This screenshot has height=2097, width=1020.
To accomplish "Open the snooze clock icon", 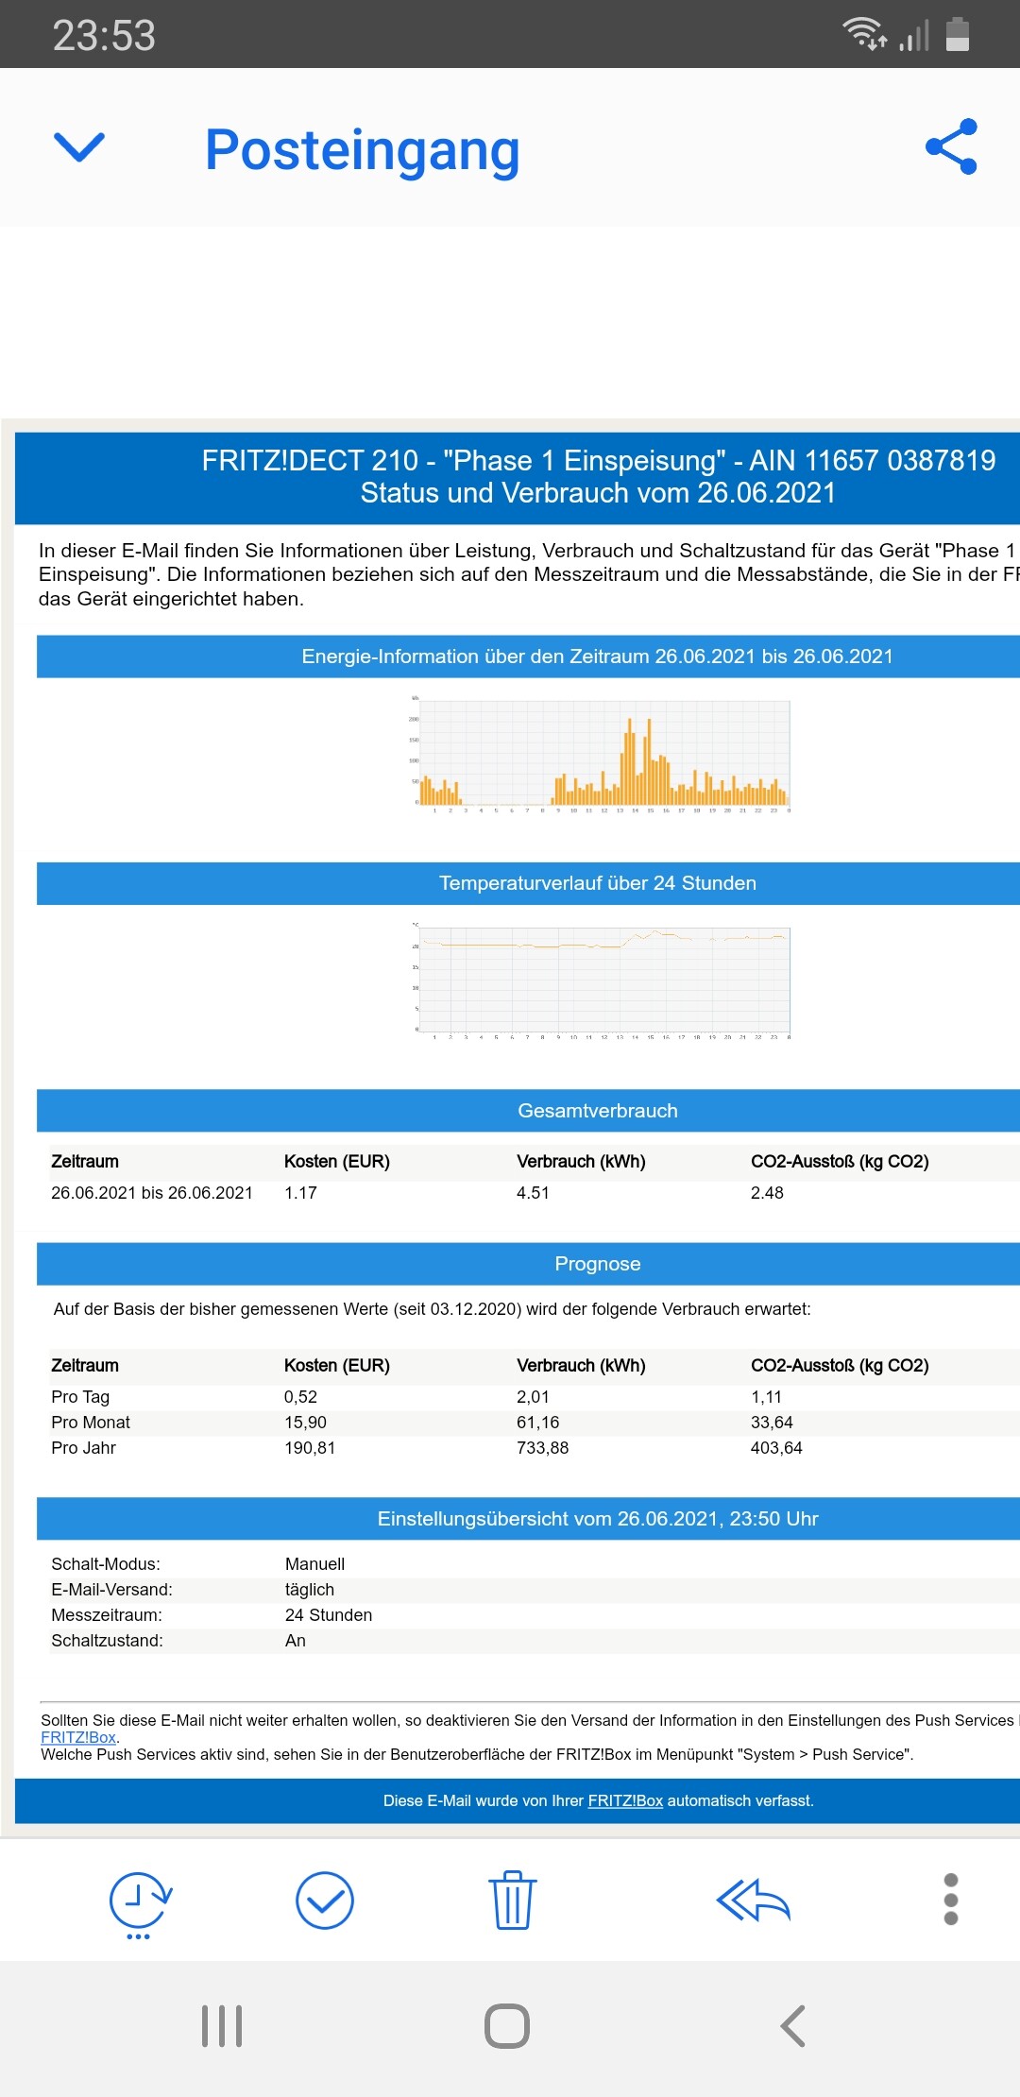I will 140,1903.
